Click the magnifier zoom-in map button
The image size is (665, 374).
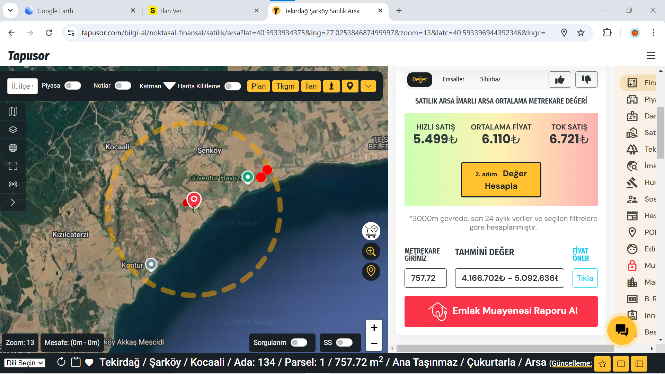click(371, 251)
